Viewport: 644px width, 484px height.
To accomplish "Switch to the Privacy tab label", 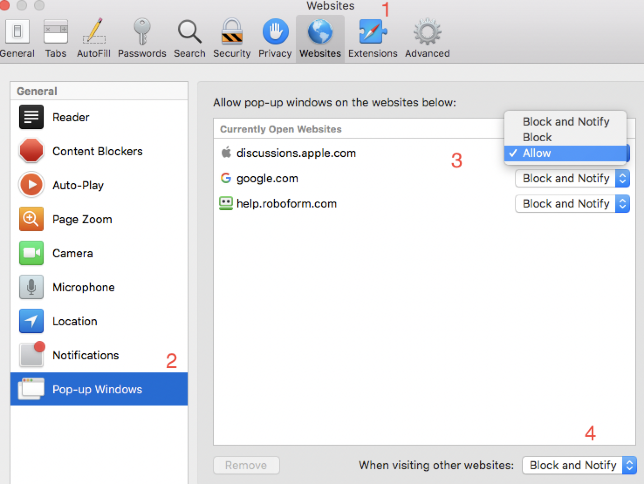I will tap(275, 53).
